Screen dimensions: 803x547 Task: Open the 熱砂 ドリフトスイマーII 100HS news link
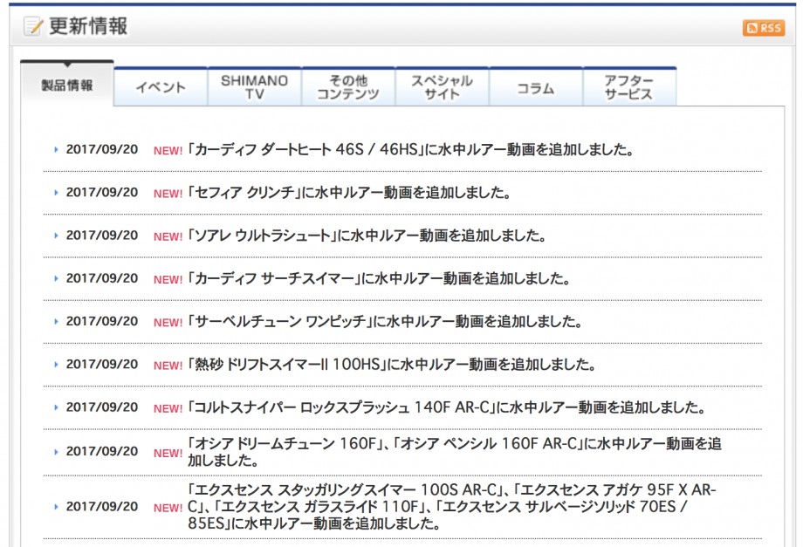coord(392,365)
